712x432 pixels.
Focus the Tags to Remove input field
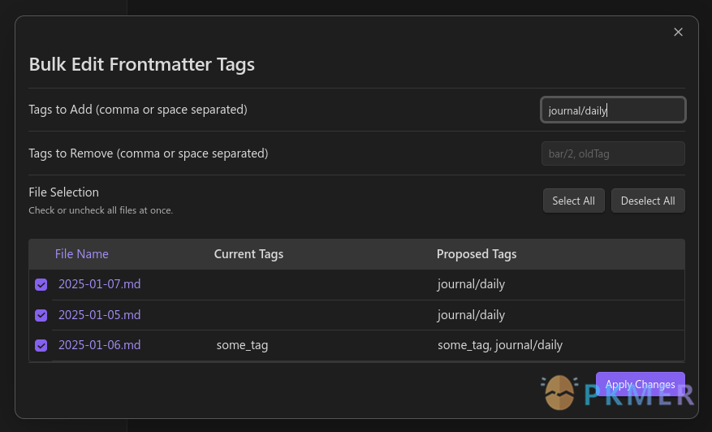613,153
